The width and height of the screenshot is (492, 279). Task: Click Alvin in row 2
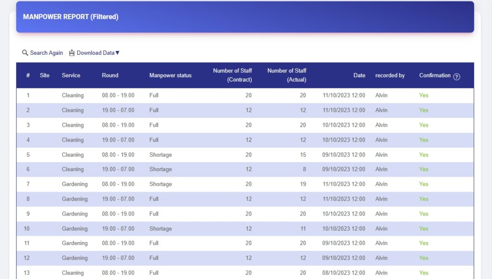[x=381, y=110]
